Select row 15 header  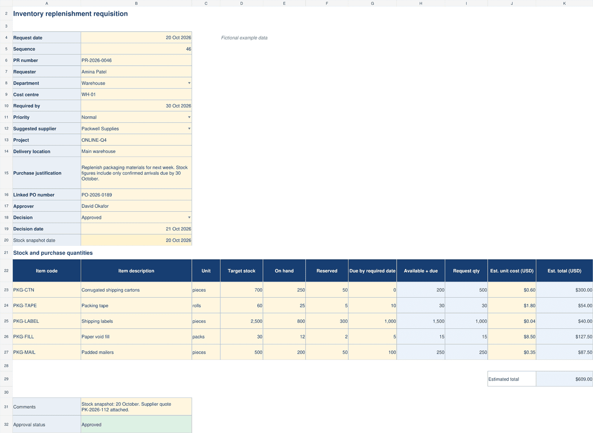point(6,173)
